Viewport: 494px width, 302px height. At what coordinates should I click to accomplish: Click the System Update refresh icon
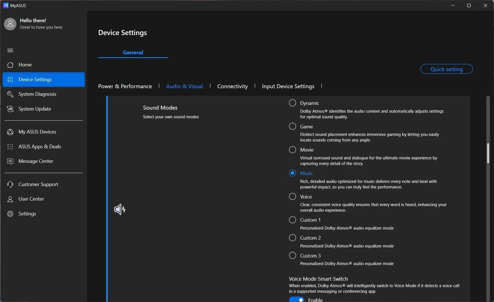[x=10, y=109]
